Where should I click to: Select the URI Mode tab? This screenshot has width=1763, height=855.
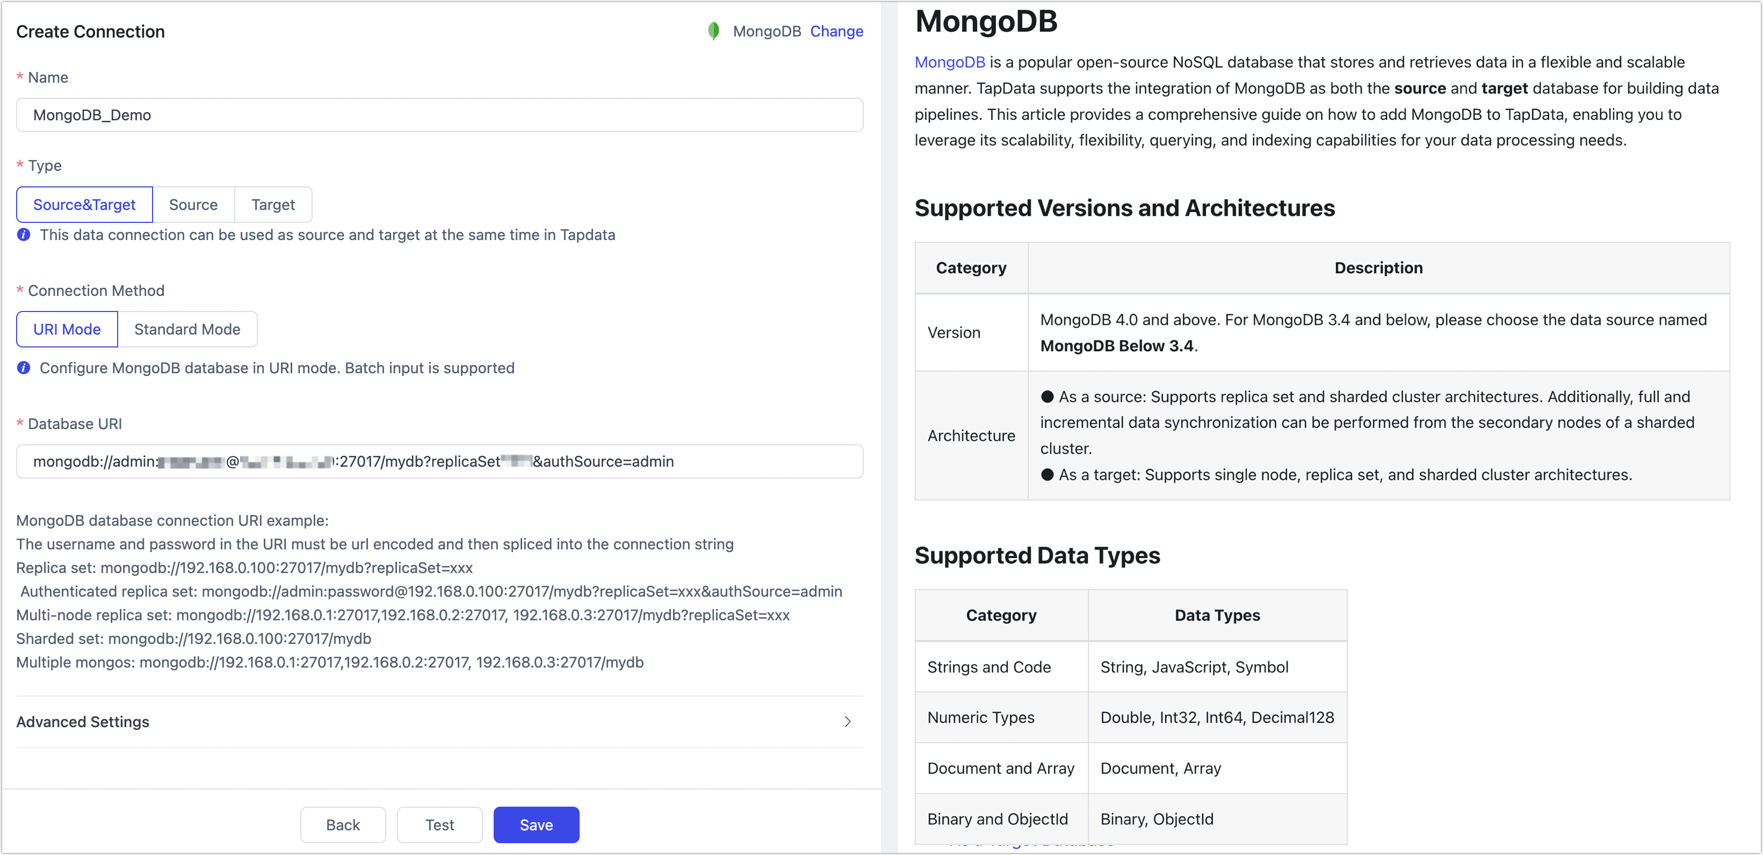[x=67, y=329]
